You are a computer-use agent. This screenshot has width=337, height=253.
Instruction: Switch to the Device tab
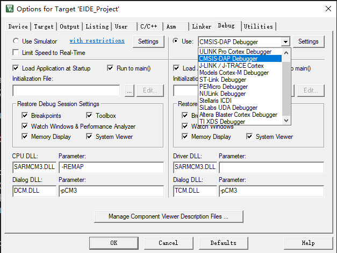point(18,26)
